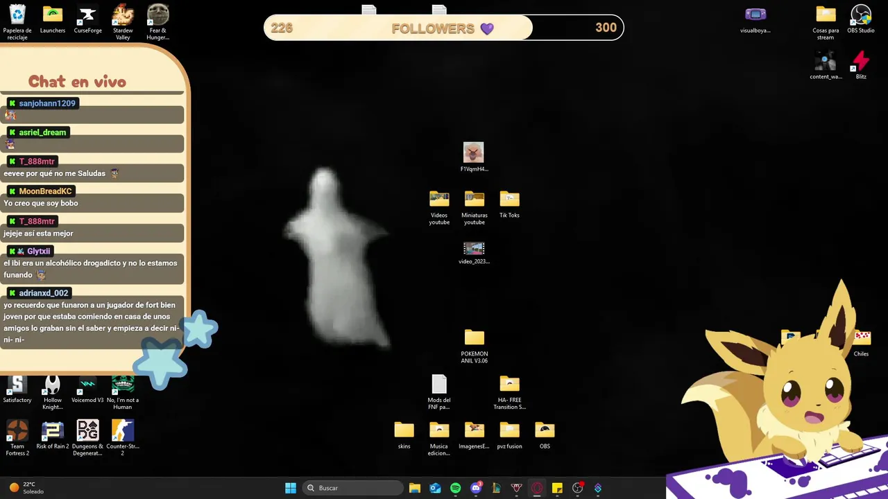Click username MoonBreadKC in chat

(x=45, y=191)
